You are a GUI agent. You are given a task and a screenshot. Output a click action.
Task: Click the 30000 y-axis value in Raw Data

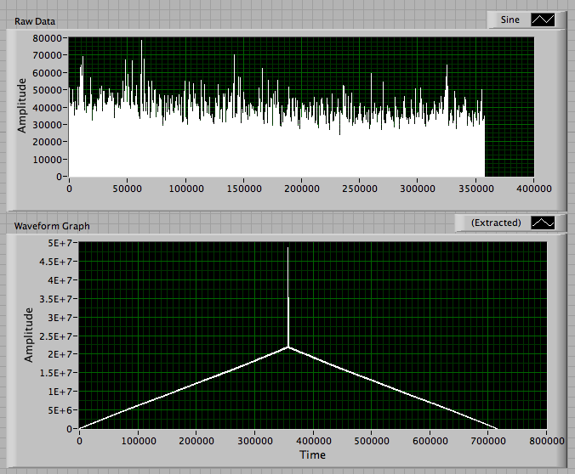coord(48,125)
